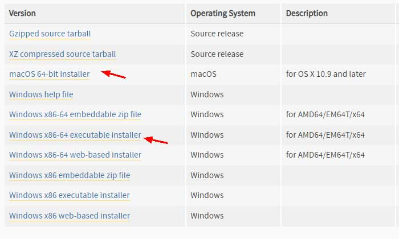399x239 pixels.
Task: Open the Windows x86 executable installer link
Action: [70, 196]
